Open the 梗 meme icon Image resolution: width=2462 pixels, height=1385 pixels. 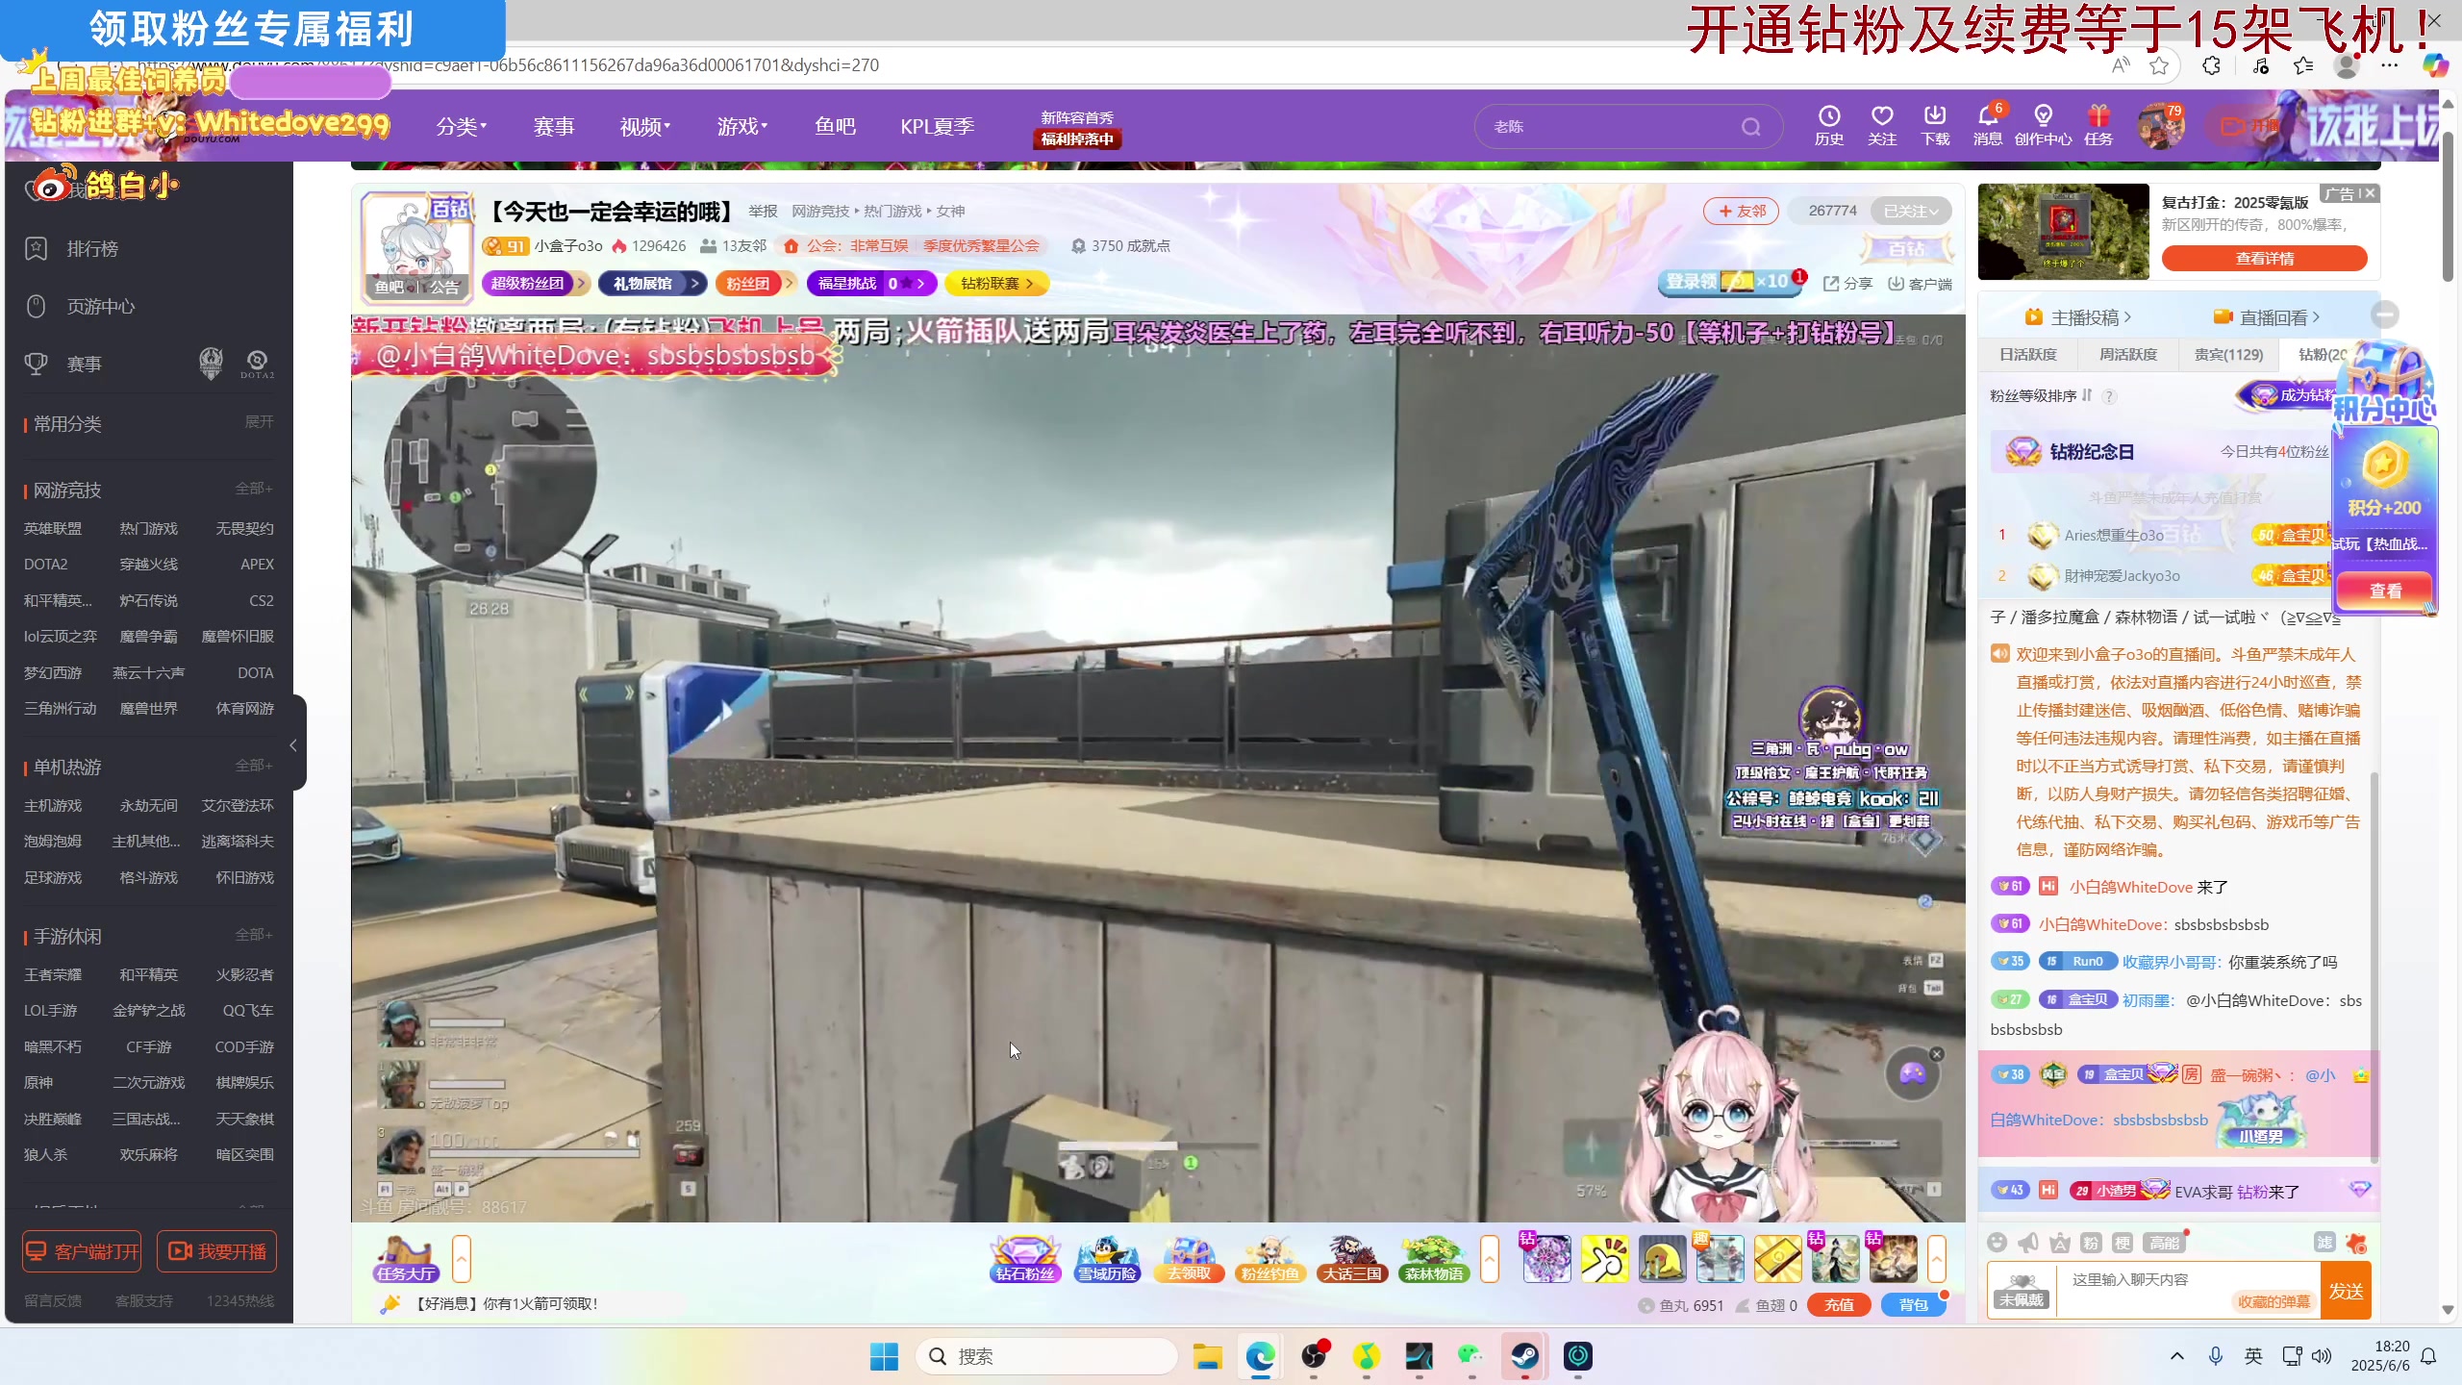click(2123, 1243)
